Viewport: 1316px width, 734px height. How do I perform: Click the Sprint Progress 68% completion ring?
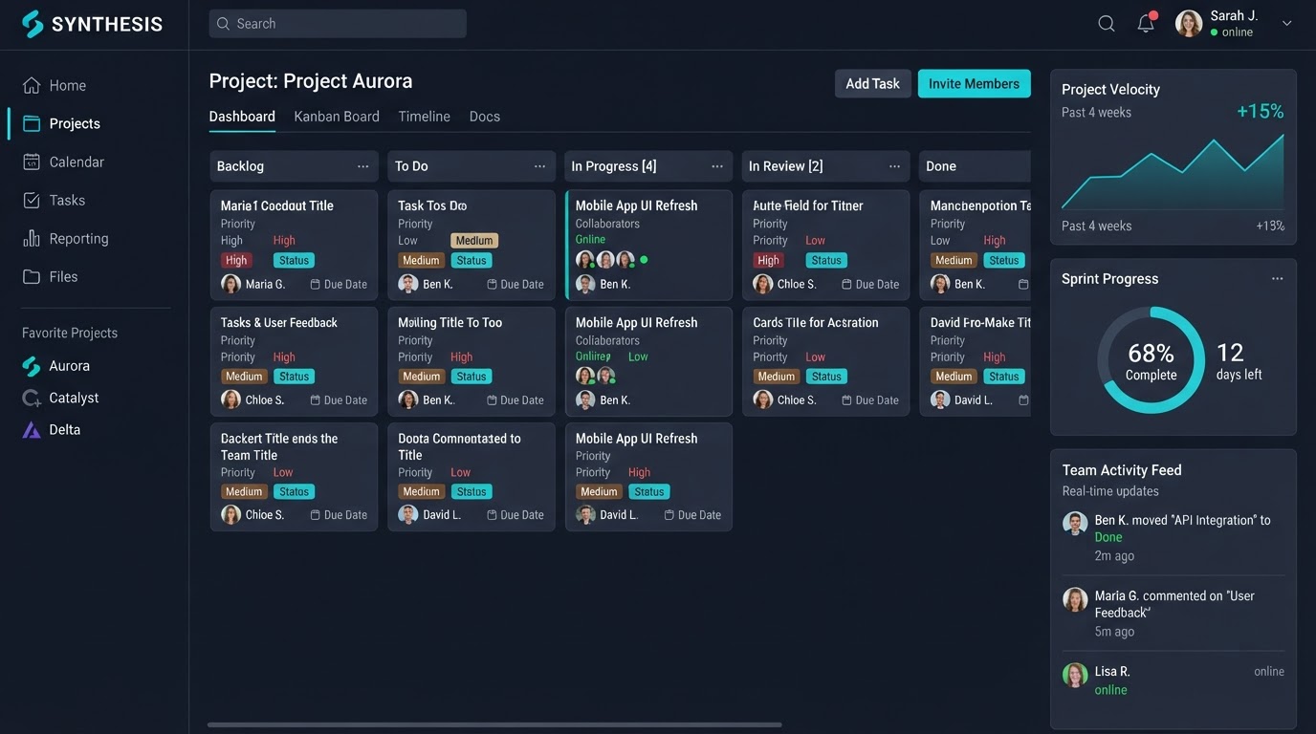point(1151,360)
